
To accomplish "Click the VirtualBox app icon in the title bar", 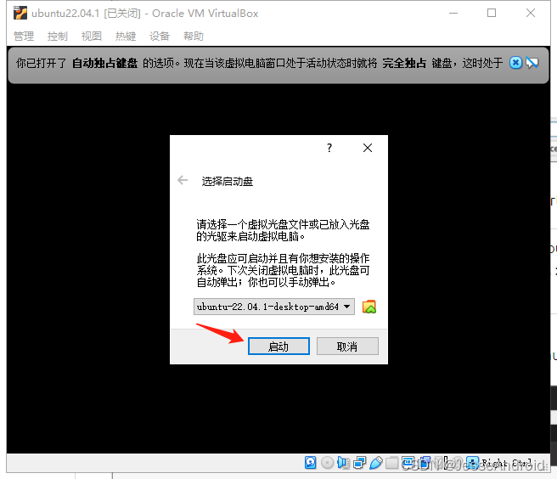I will 20,13.
